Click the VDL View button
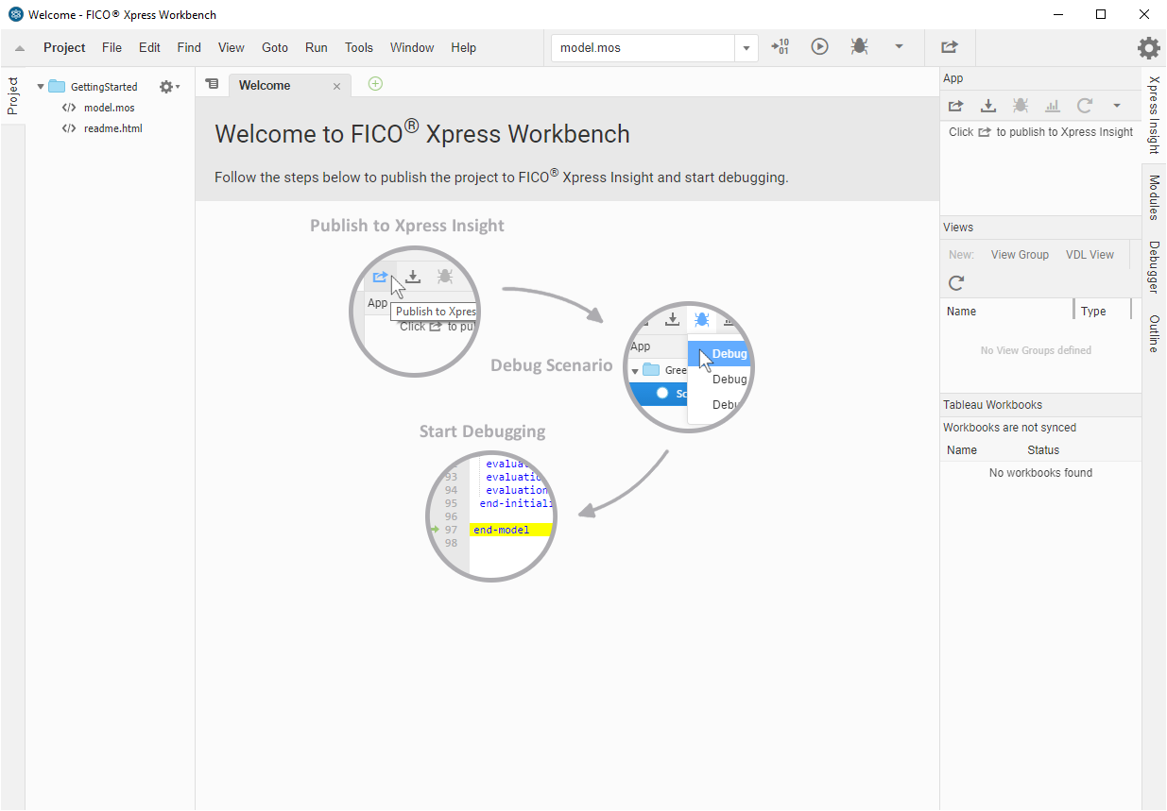Image resolution: width=1167 pixels, height=811 pixels. click(1090, 255)
